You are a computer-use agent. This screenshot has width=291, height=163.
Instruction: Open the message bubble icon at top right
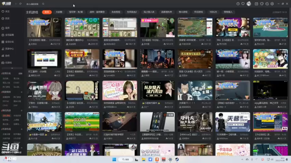point(267,4)
